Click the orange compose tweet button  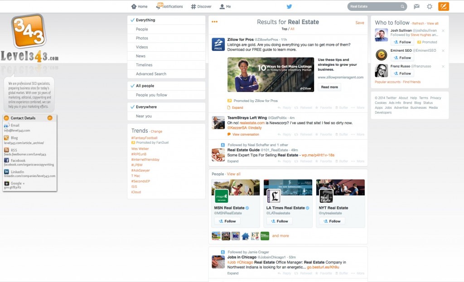click(443, 6)
